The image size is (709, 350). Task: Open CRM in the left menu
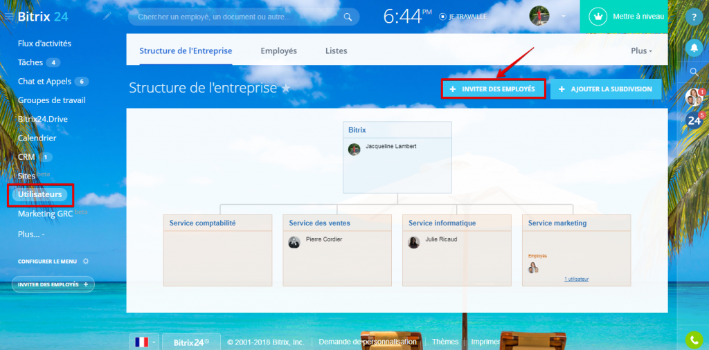(26, 157)
